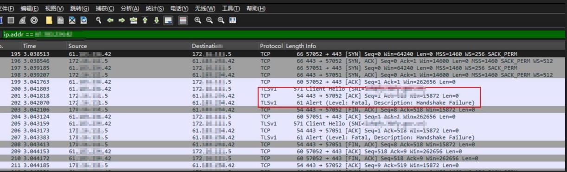Restart the current capture
This screenshot has width=567, height=172.
pyautogui.click(x=23, y=20)
